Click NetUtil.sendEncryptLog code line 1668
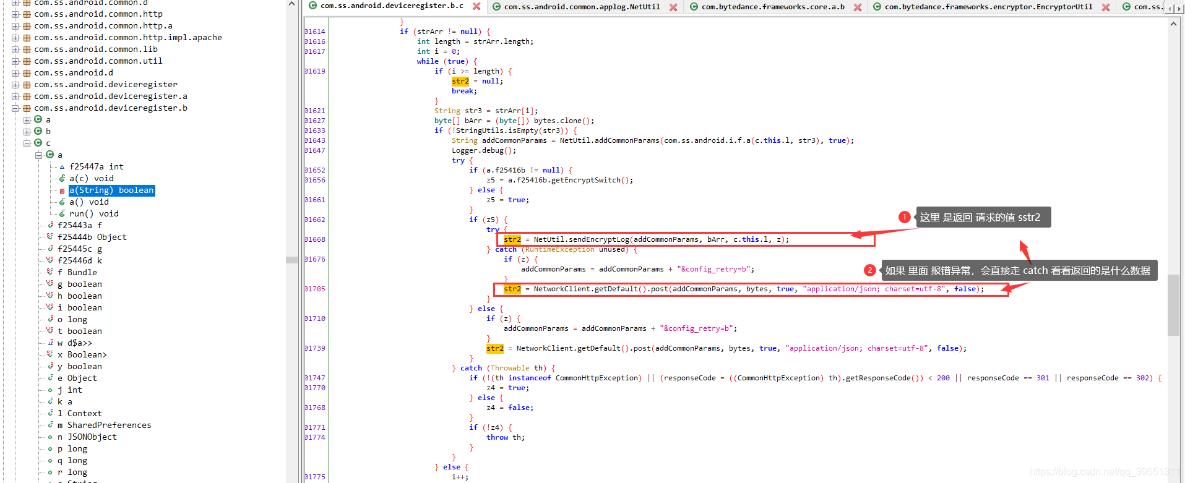The height and width of the screenshot is (483, 1185). click(x=646, y=240)
